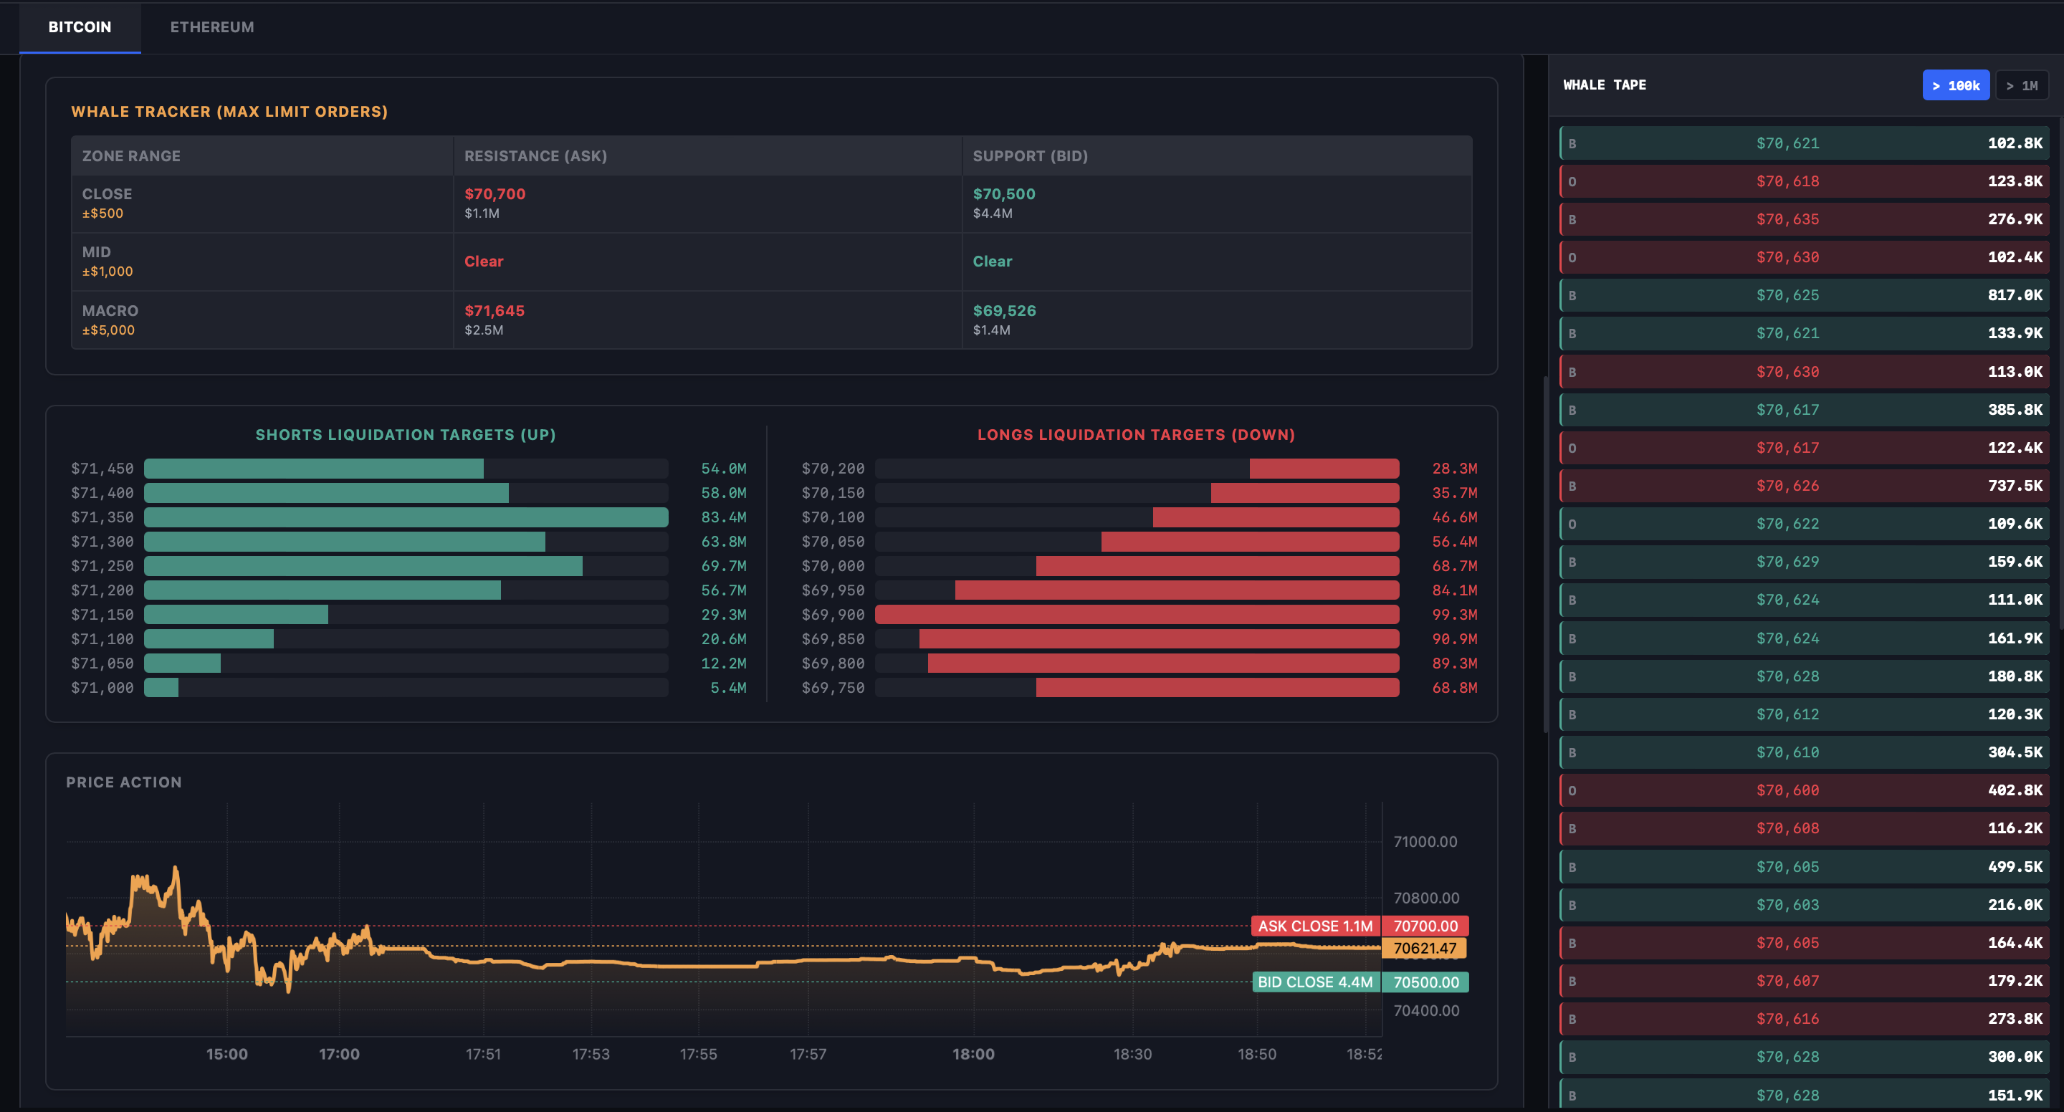Click the ASK CLOSE 1.1M chart label
The image size is (2064, 1112).
1315,926
